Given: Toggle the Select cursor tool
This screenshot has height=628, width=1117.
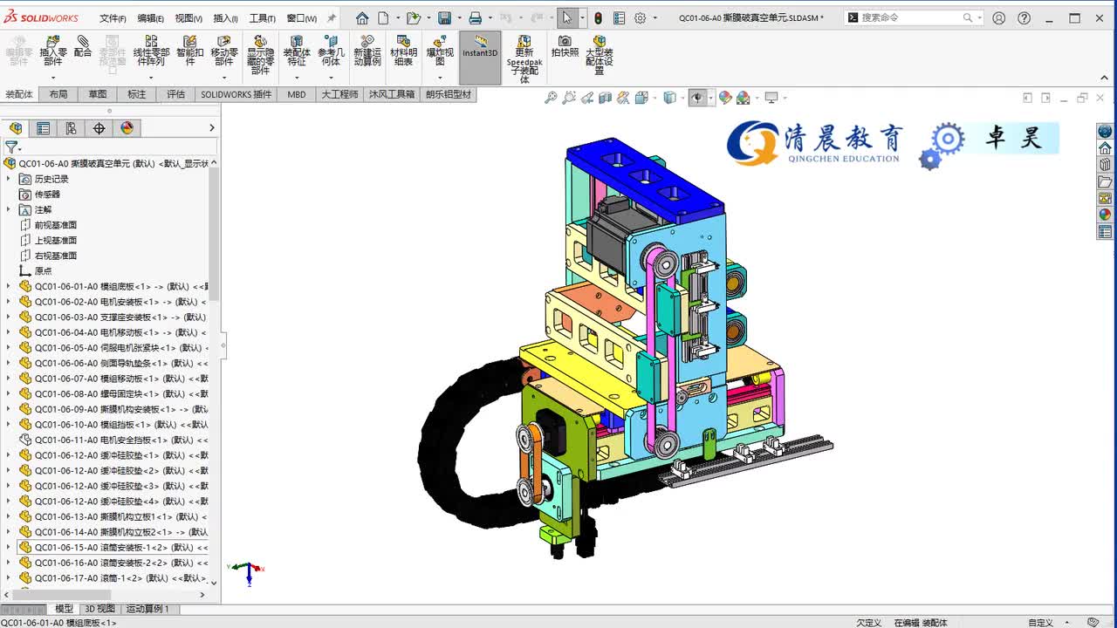Looking at the screenshot, I should [566, 17].
